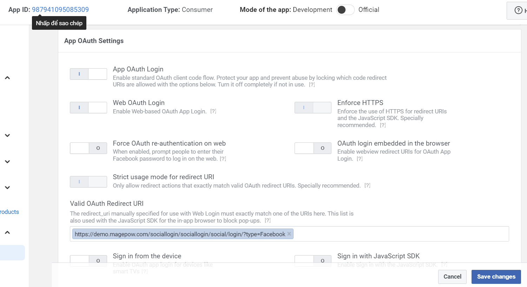527x287 pixels.
Task: Open help for Valid OAuth Redirect URI
Action: (x=268, y=220)
